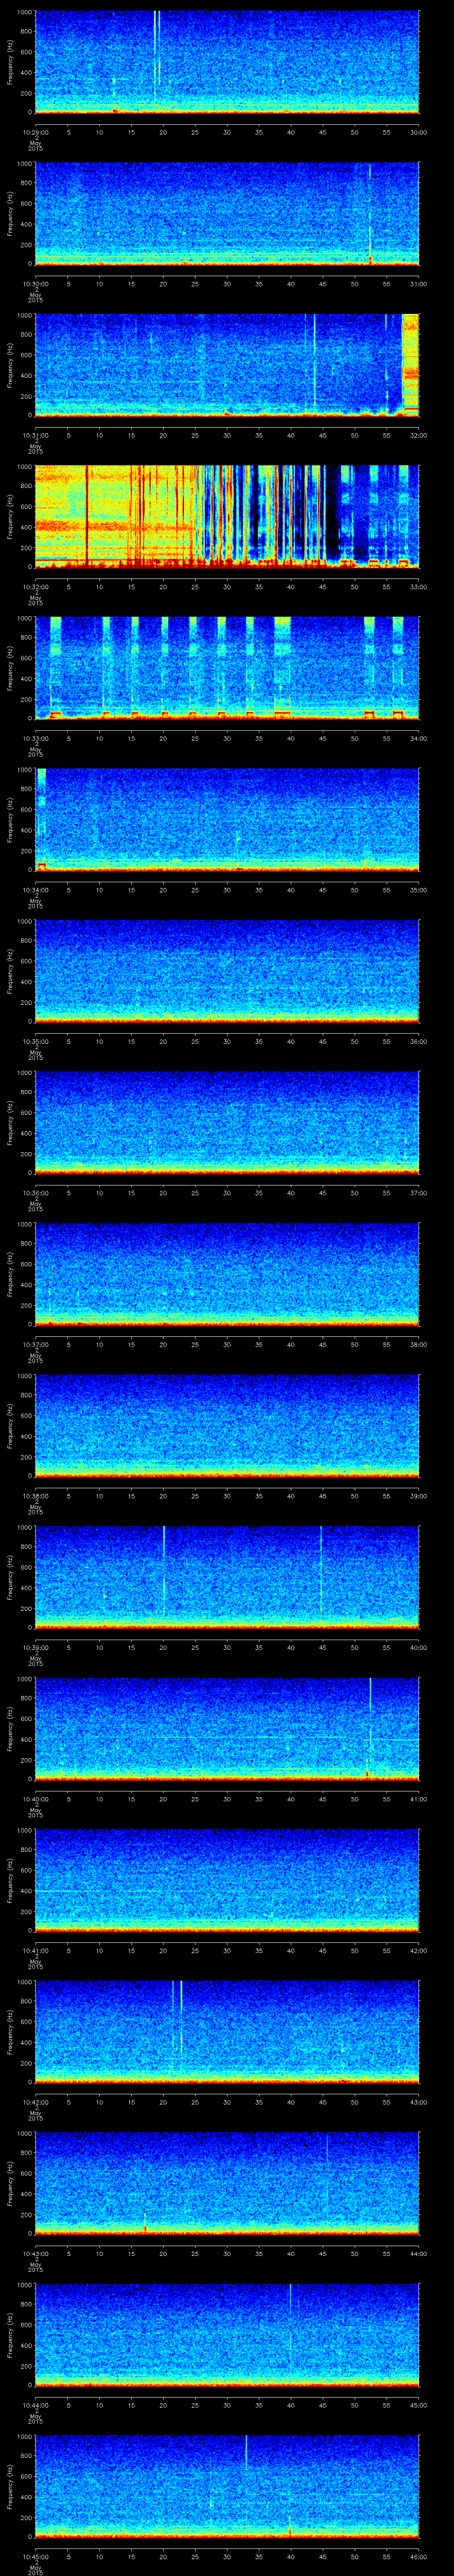Click the 10:42:00 start time label
The image size is (454, 2576).
coord(35,2102)
